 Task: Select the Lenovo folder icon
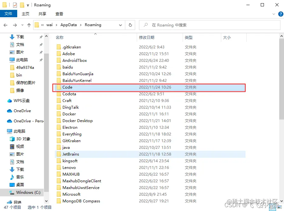[x=59, y=168]
